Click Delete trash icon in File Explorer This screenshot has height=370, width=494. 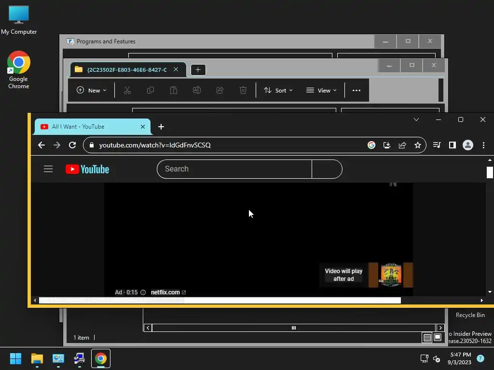243,90
